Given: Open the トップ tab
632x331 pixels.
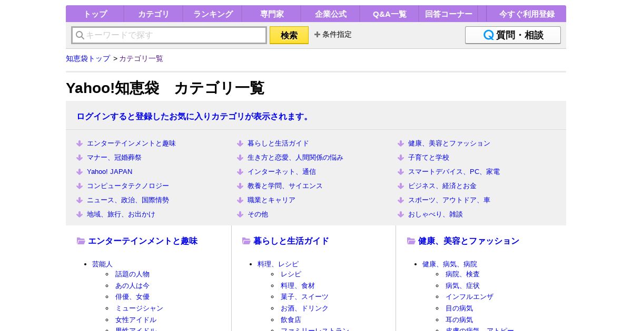Looking at the screenshot, I should click(95, 14).
